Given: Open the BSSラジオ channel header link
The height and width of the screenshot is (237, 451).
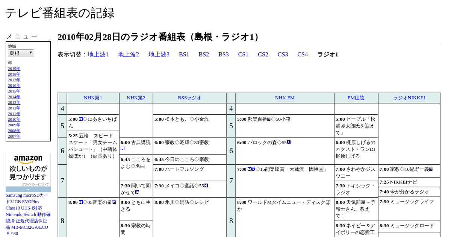Looking at the screenshot, I should [190, 98].
